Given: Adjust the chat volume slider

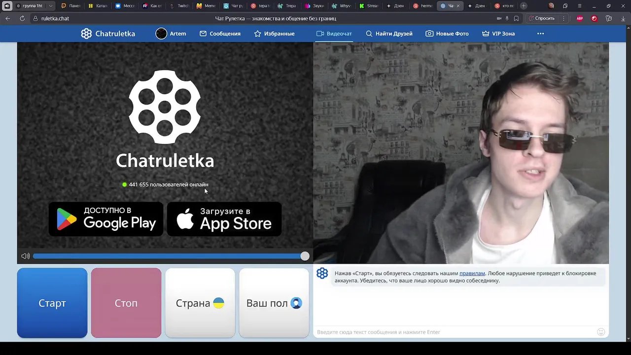Looking at the screenshot, I should (x=171, y=256).
